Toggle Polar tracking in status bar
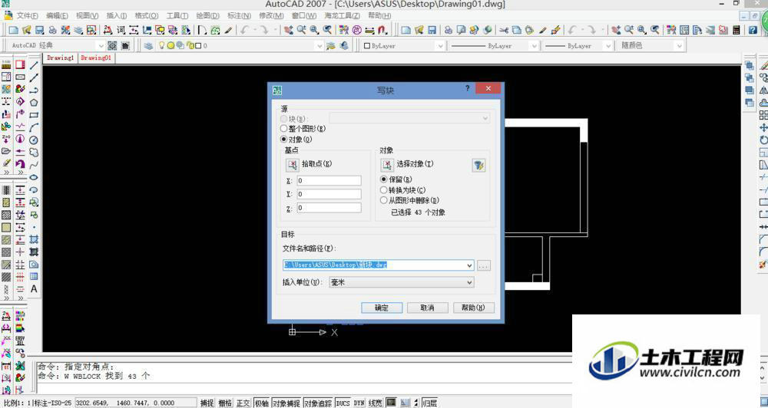The width and height of the screenshot is (768, 408). pyautogui.click(x=262, y=403)
